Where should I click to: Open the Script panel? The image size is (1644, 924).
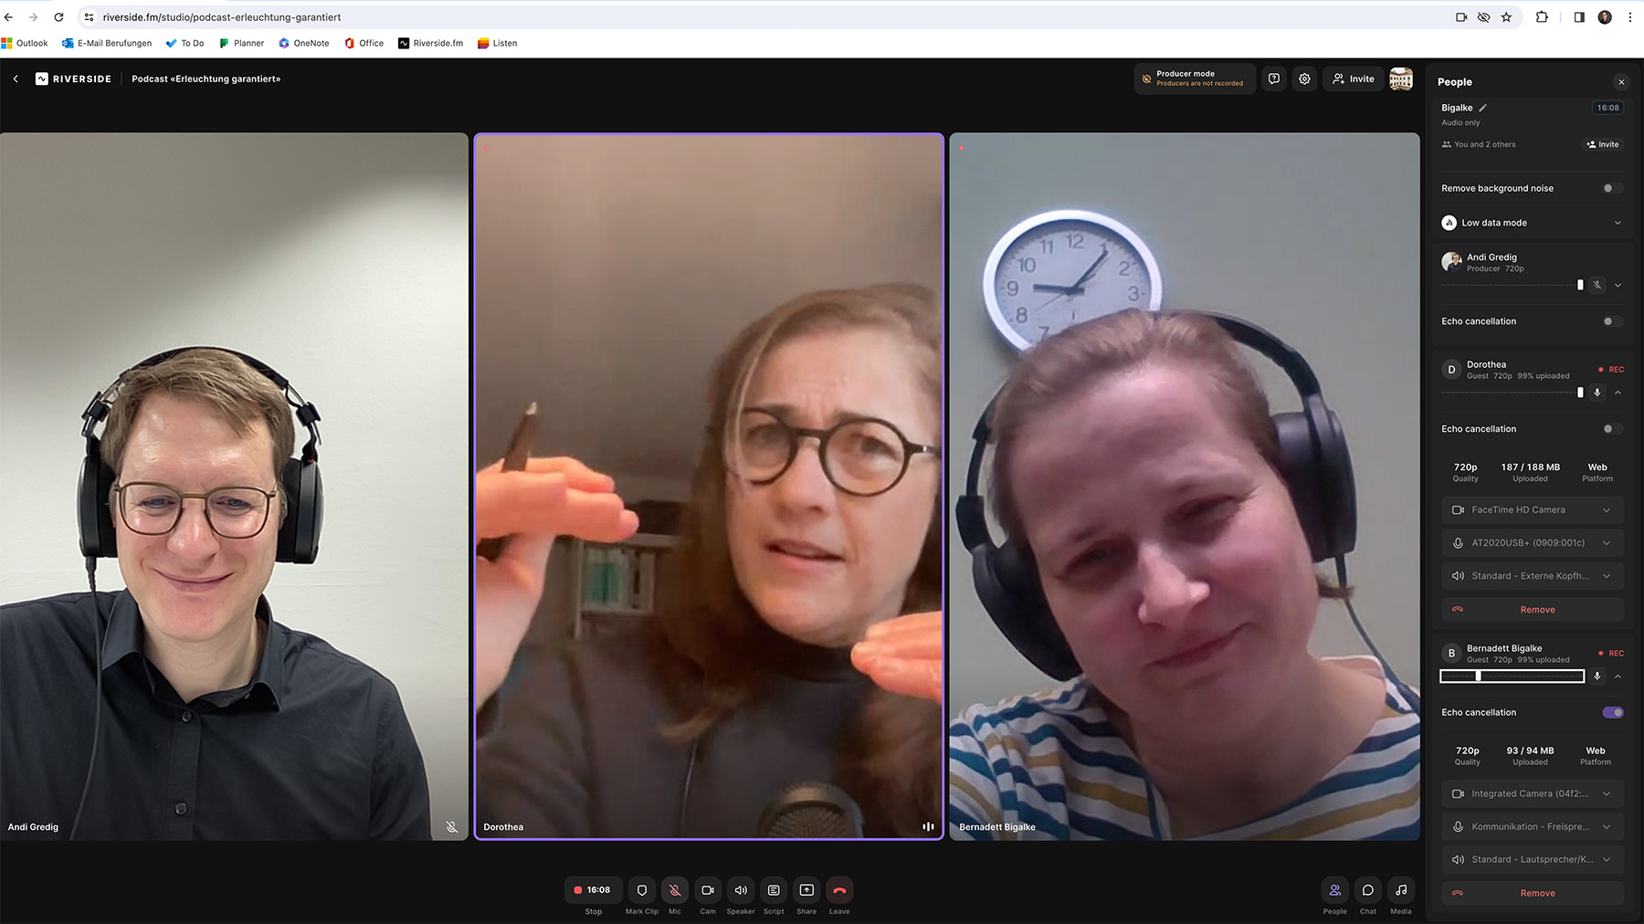(x=773, y=890)
